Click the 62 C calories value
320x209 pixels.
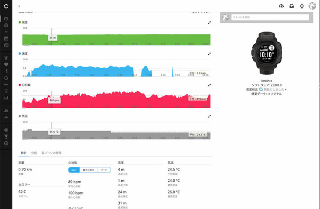tap(22, 192)
